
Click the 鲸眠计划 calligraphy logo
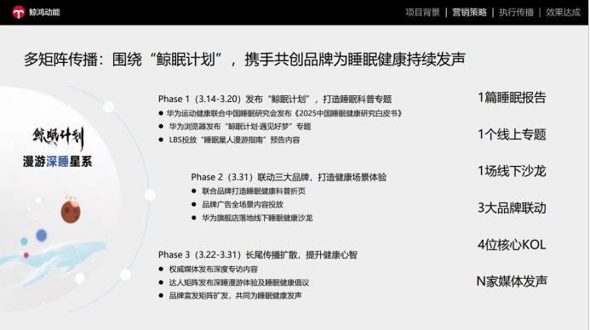click(x=58, y=138)
